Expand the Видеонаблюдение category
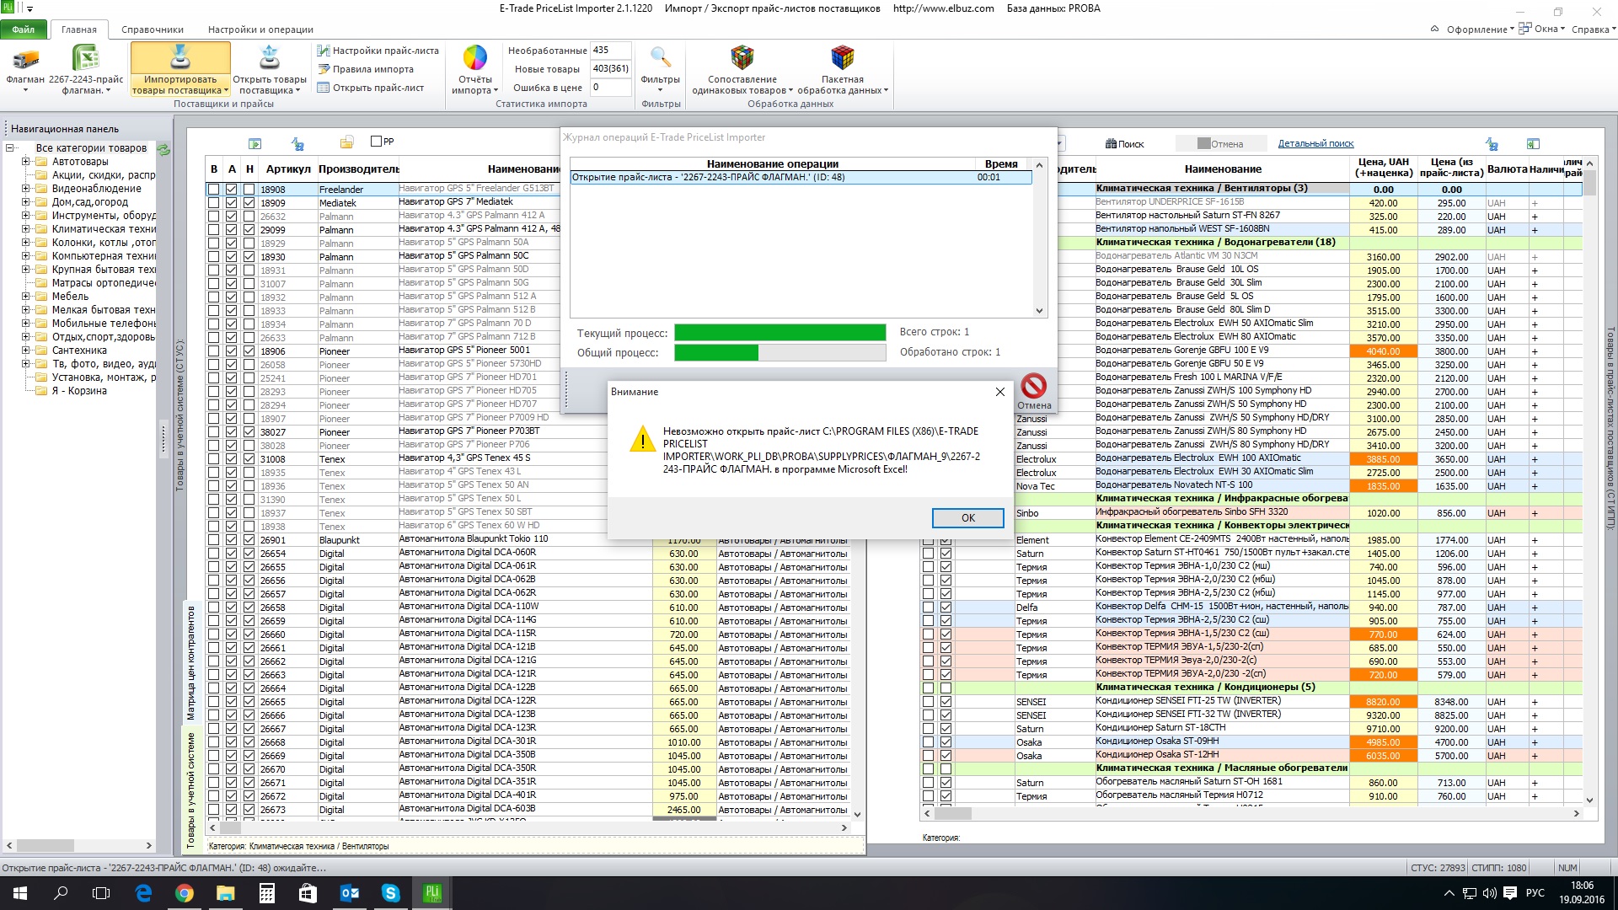 [25, 189]
